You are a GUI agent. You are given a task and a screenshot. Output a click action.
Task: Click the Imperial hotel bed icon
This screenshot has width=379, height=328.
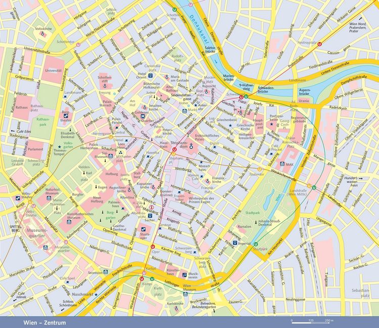235,242
